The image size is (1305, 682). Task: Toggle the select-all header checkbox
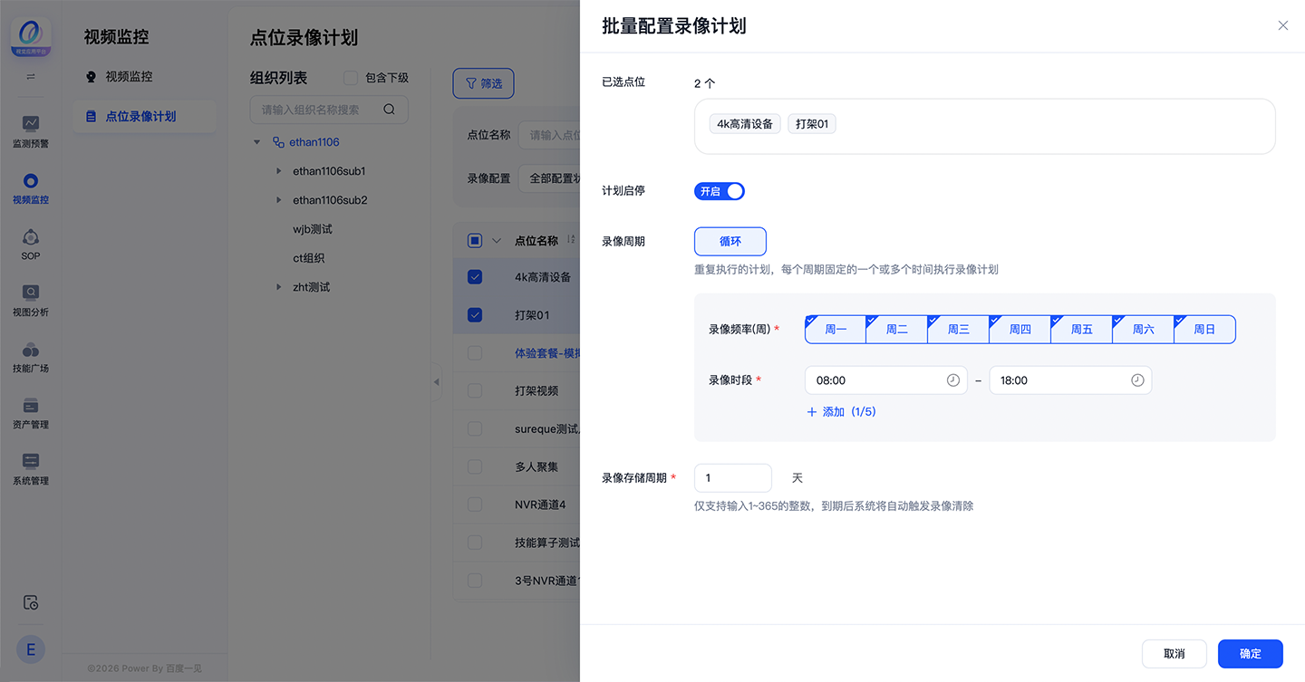click(x=475, y=241)
